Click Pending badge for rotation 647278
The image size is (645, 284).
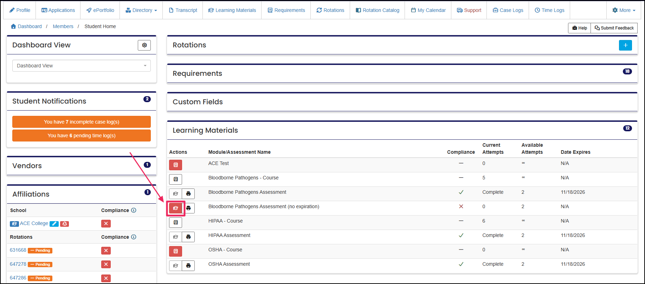click(x=40, y=264)
